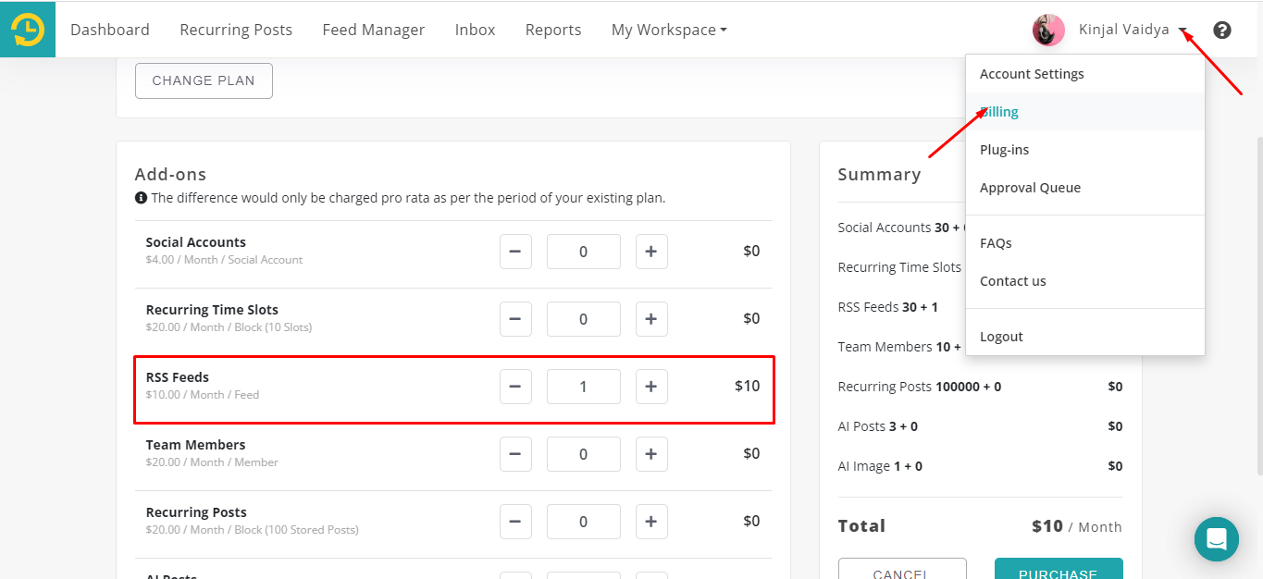Image resolution: width=1263 pixels, height=579 pixels.
Task: Decrease Team Members add-on quantity
Action: tap(515, 454)
